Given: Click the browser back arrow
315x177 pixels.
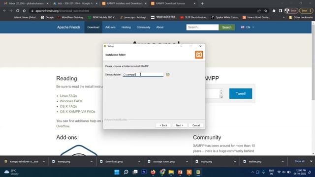Looking at the screenshot, I should pyautogui.click(x=4, y=11).
